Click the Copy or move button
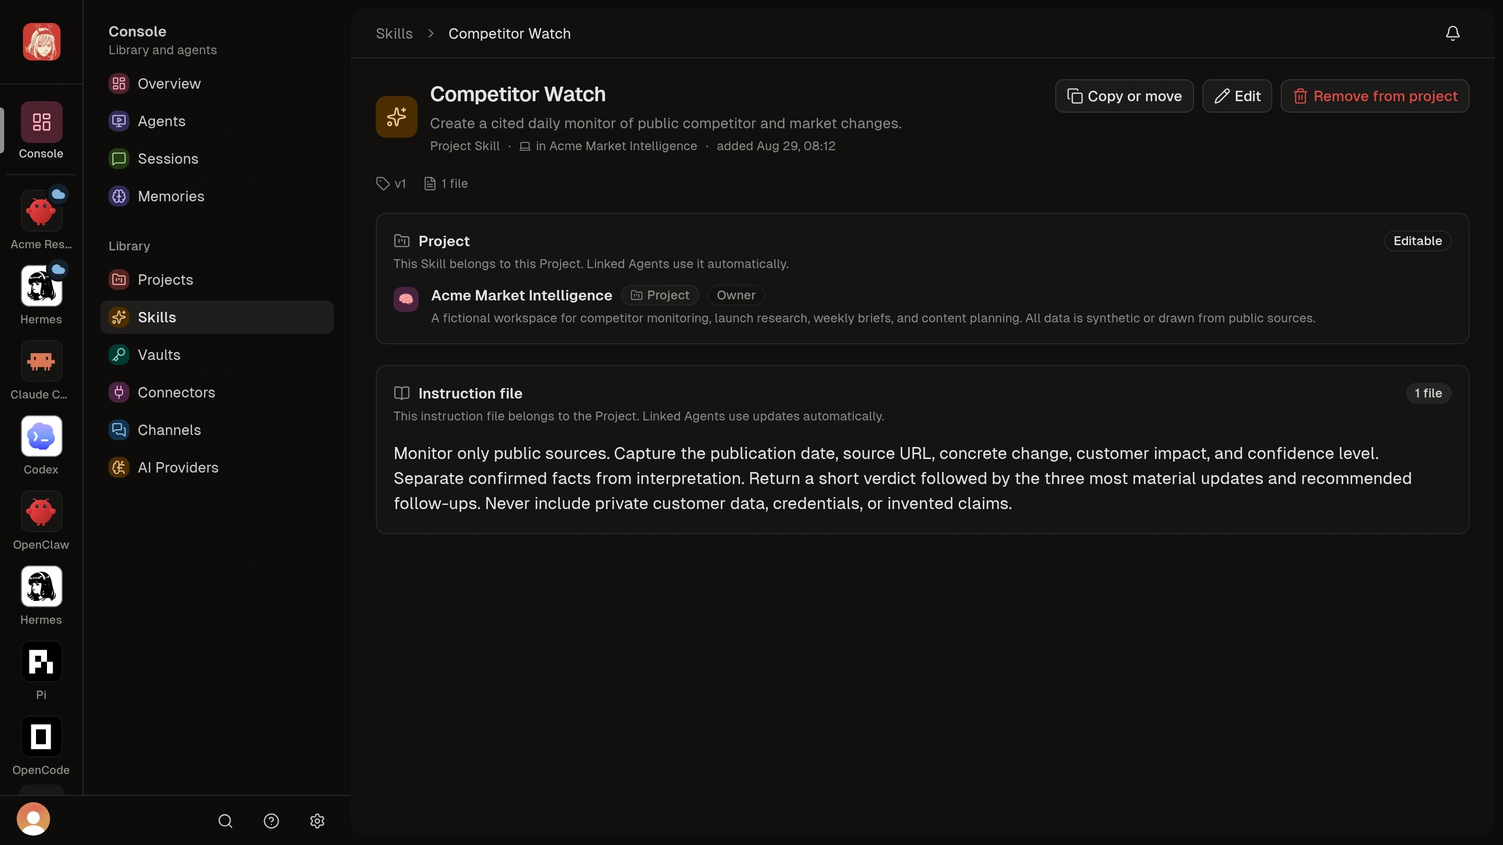The height and width of the screenshot is (845, 1503). tap(1124, 96)
